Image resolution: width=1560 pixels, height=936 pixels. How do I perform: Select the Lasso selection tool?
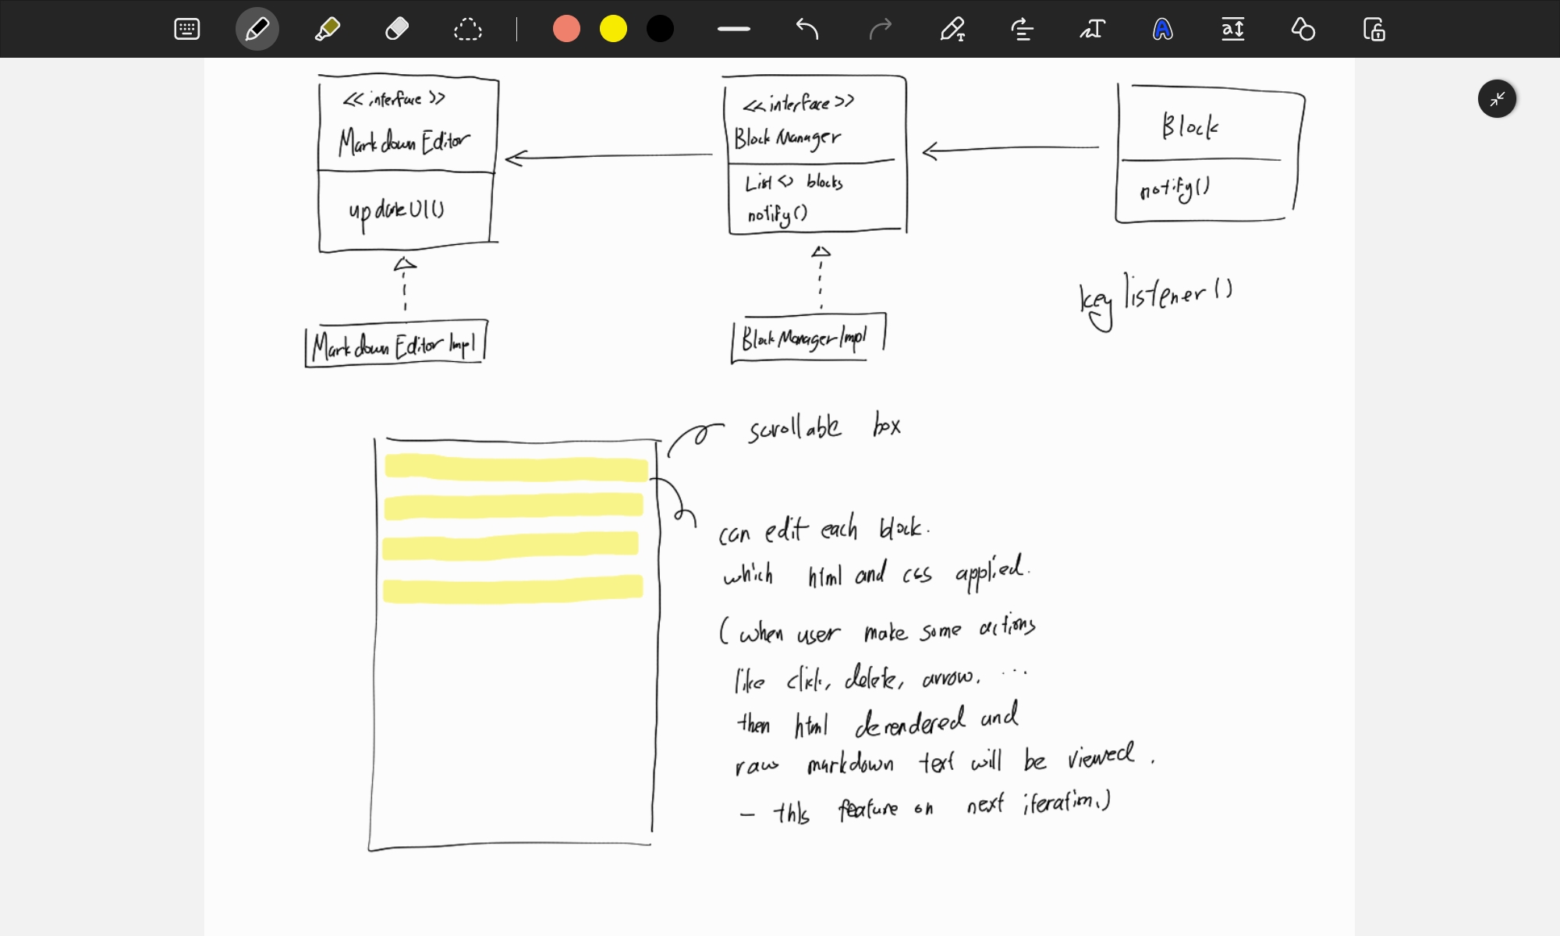tap(467, 30)
